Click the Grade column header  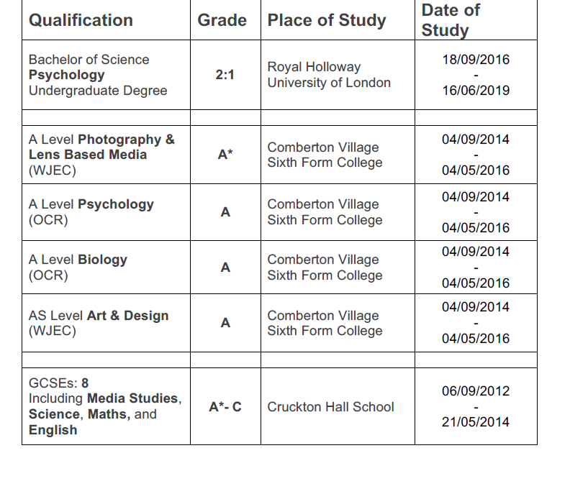tap(222, 20)
